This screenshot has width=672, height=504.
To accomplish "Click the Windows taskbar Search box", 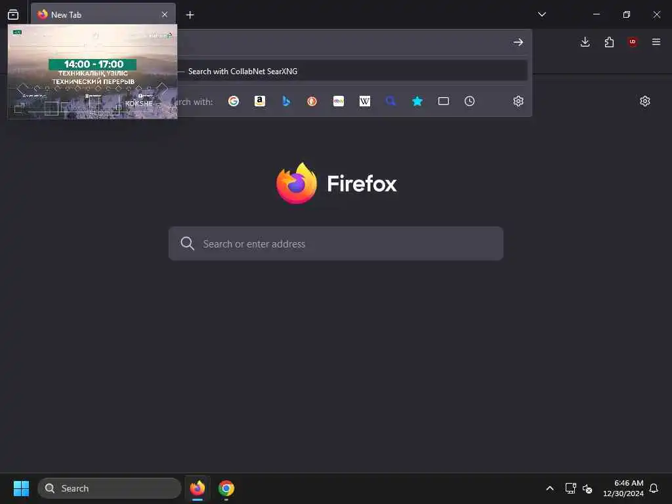I will coord(110,488).
